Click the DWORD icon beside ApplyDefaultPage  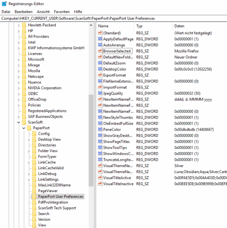(x=100, y=39)
